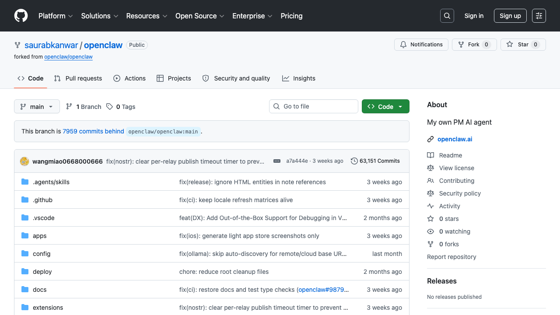Open commit message 'chore: reduce root cleanup files'
Viewport: 560px width, 315px height.
tap(224, 272)
